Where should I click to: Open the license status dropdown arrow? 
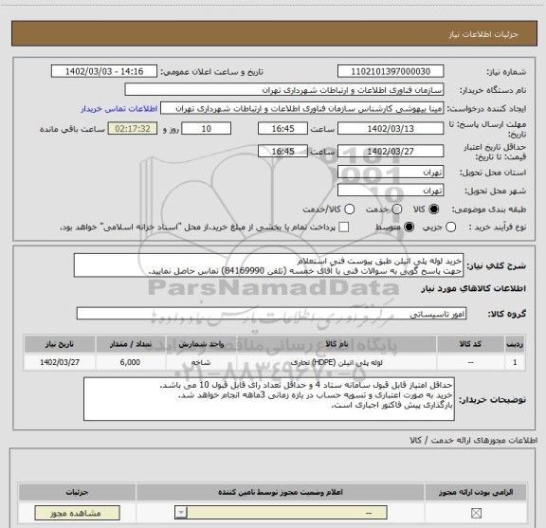181,513
